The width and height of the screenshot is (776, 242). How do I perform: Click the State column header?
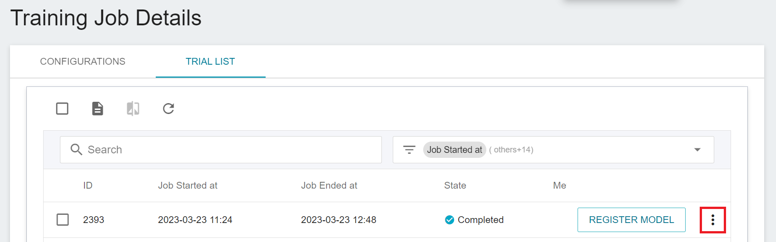pos(455,185)
